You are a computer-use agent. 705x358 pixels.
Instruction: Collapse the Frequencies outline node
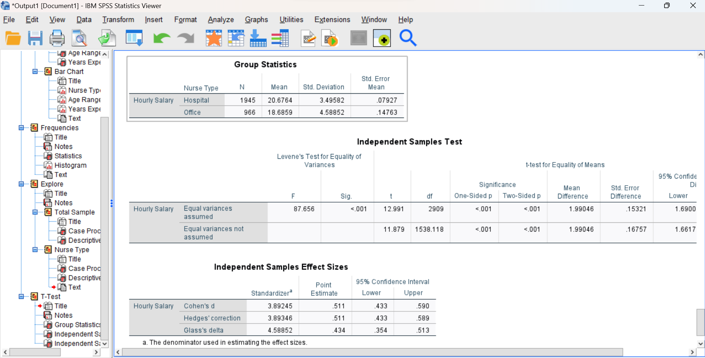[x=21, y=128]
